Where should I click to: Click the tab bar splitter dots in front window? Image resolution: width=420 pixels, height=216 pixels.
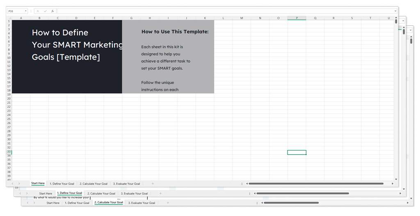pyautogui.click(x=242, y=184)
